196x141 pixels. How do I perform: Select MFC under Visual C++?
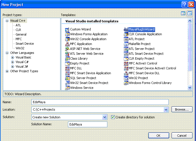pyautogui.click(x=18, y=39)
